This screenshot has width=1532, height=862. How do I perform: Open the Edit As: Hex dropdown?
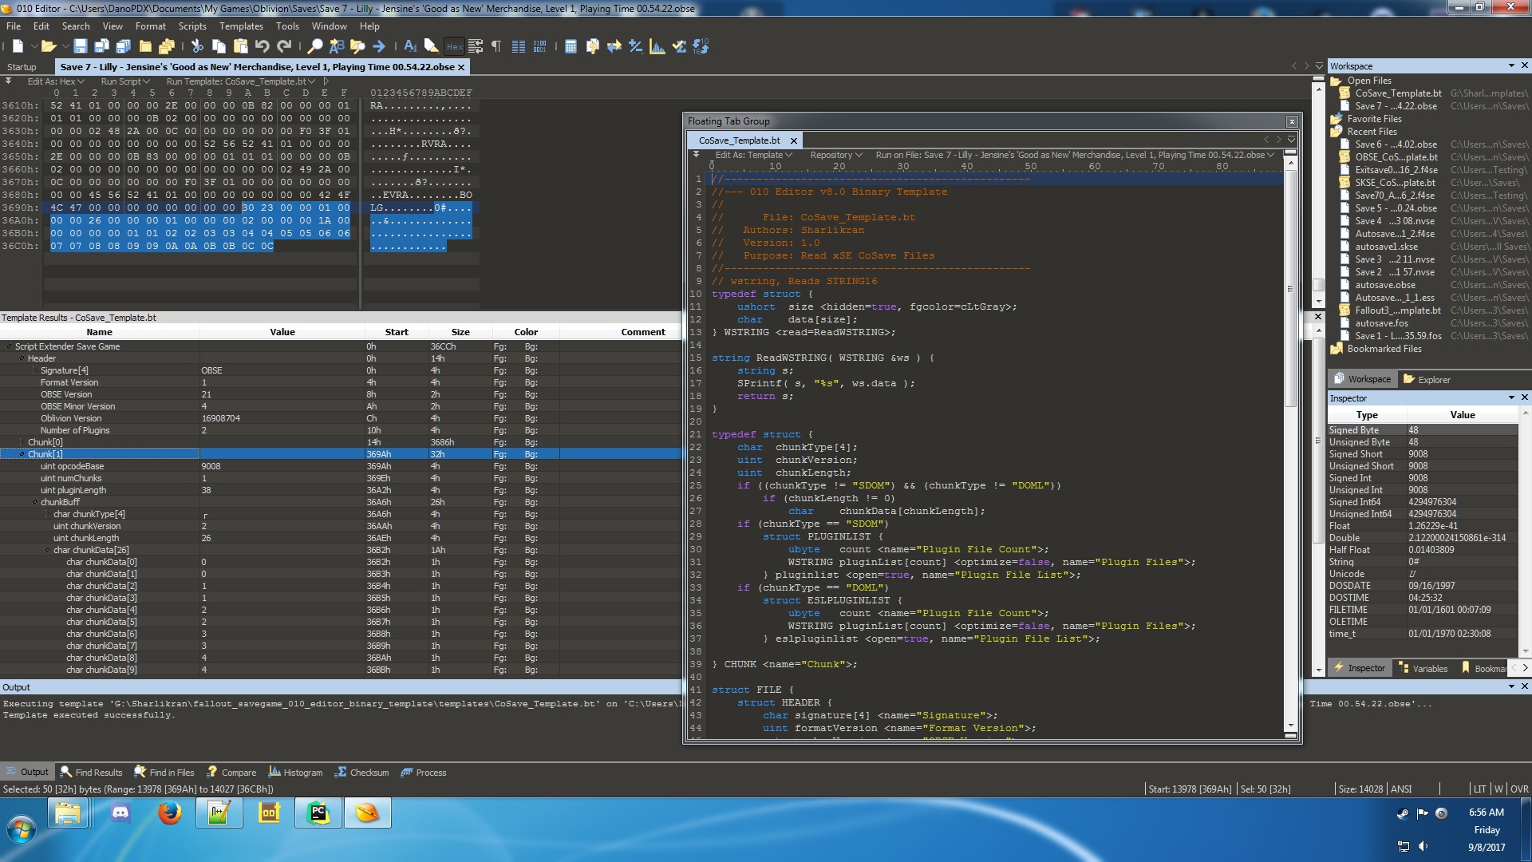[56, 81]
